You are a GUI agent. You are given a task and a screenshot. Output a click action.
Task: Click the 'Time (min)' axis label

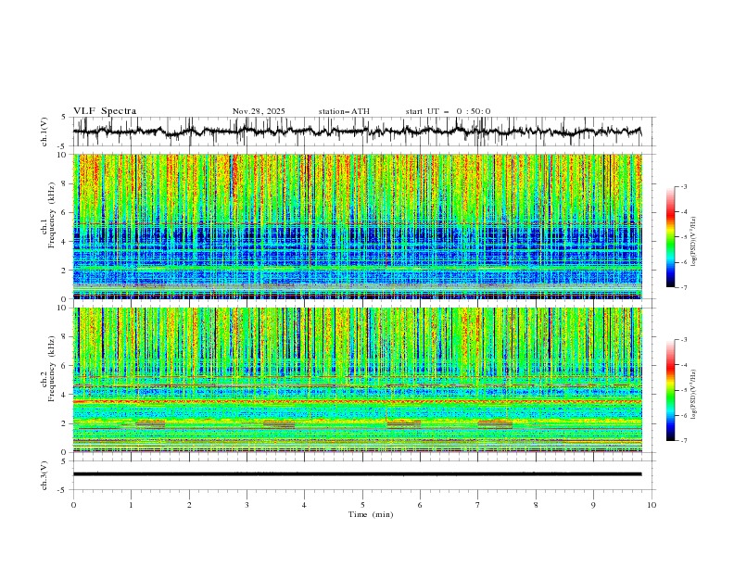point(371,514)
